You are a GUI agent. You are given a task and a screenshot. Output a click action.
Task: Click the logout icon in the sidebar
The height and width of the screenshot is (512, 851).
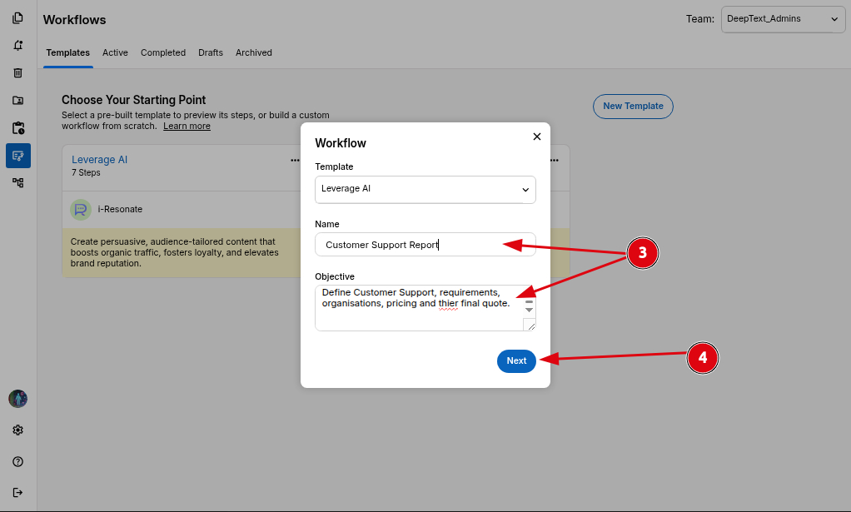18,492
